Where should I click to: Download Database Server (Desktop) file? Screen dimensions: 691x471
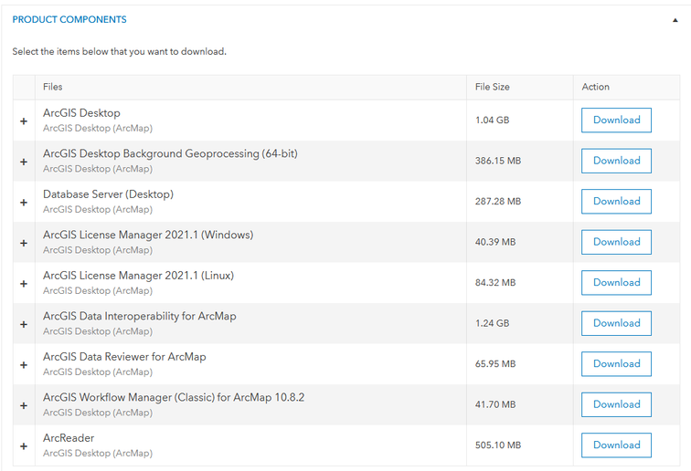pyautogui.click(x=616, y=201)
